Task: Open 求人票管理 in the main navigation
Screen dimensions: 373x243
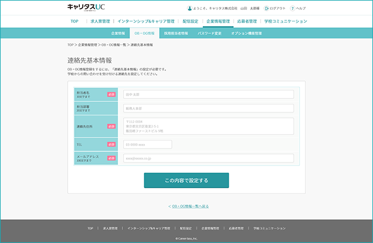Action: pyautogui.click(x=100, y=21)
